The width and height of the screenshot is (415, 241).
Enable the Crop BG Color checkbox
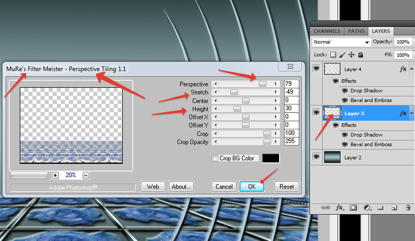215,158
